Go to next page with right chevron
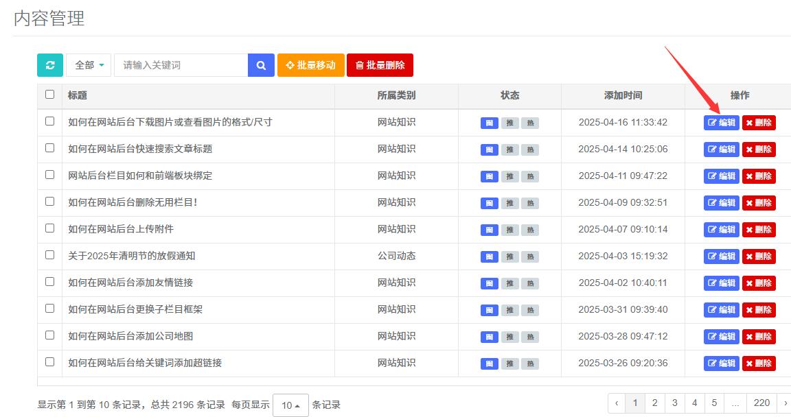The image size is (791, 417). coord(785,403)
